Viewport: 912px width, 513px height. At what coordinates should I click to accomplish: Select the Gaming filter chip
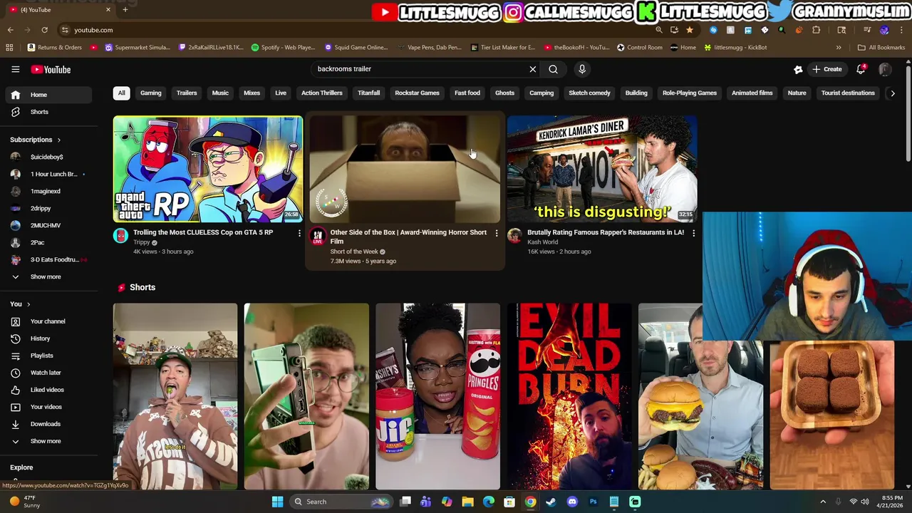coord(150,93)
